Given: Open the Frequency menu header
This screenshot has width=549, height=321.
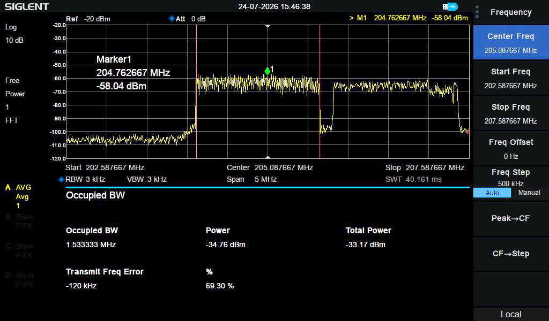Looking at the screenshot, I should coord(511,12).
